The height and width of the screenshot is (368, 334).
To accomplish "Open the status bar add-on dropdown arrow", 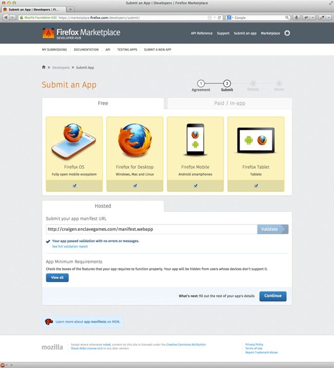I will coord(7,365).
